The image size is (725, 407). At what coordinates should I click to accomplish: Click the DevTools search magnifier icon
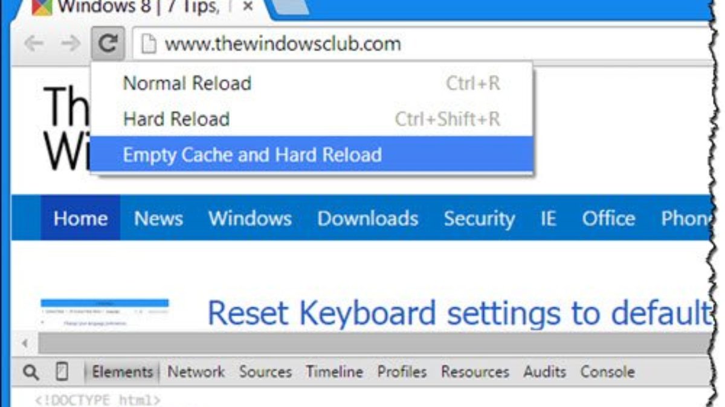[x=31, y=372]
